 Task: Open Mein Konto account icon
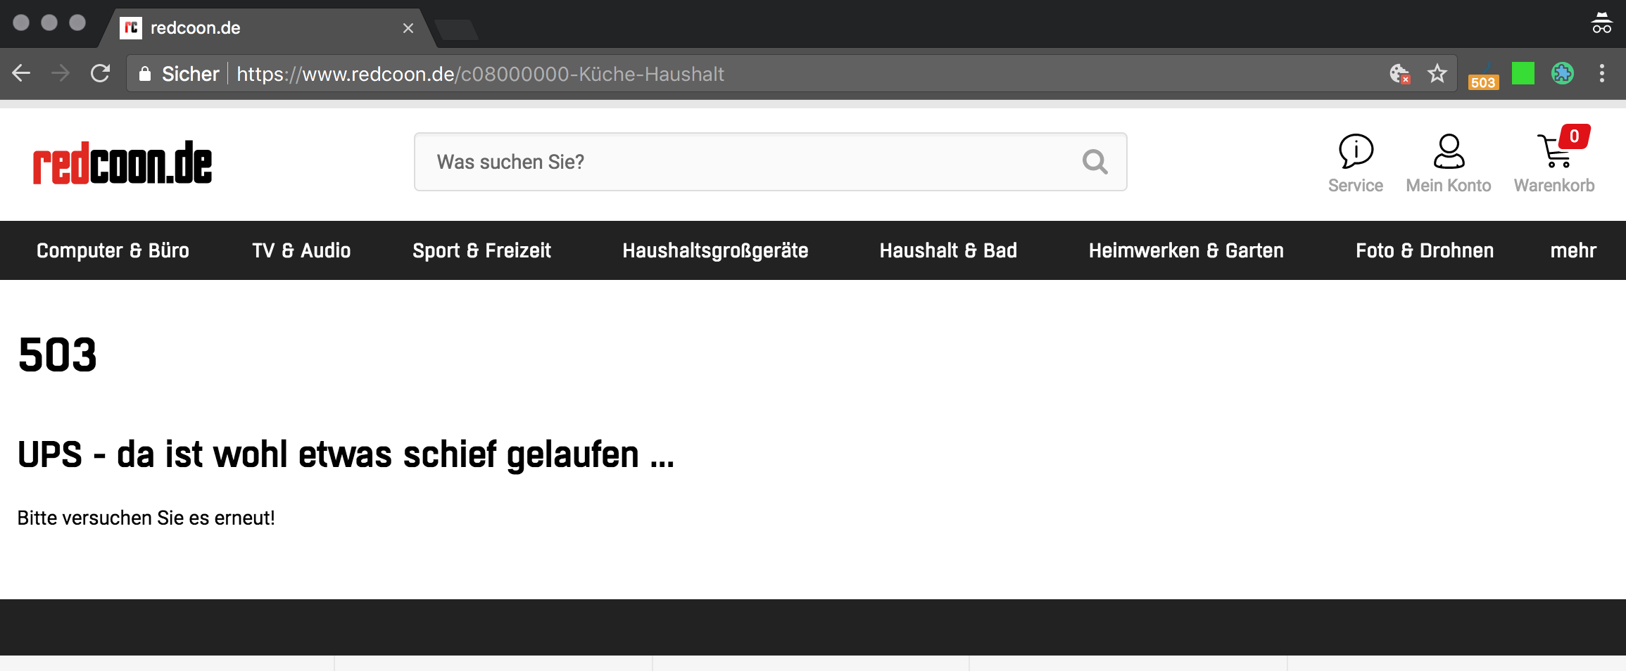click(x=1449, y=151)
